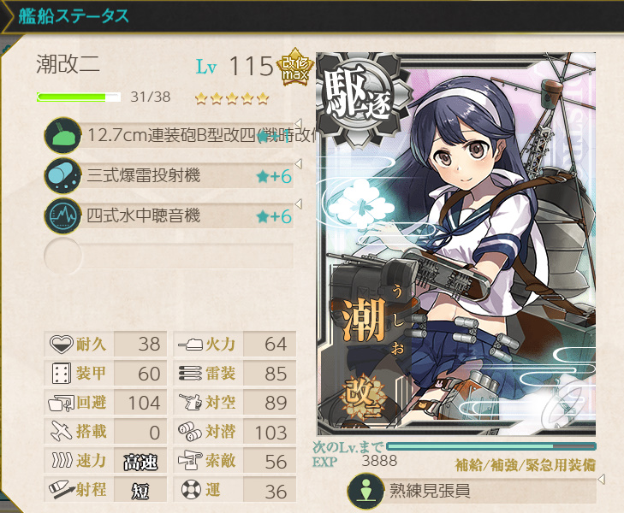Click the heart icon next to 耐久
The height and width of the screenshot is (513, 624).
pyautogui.click(x=62, y=344)
